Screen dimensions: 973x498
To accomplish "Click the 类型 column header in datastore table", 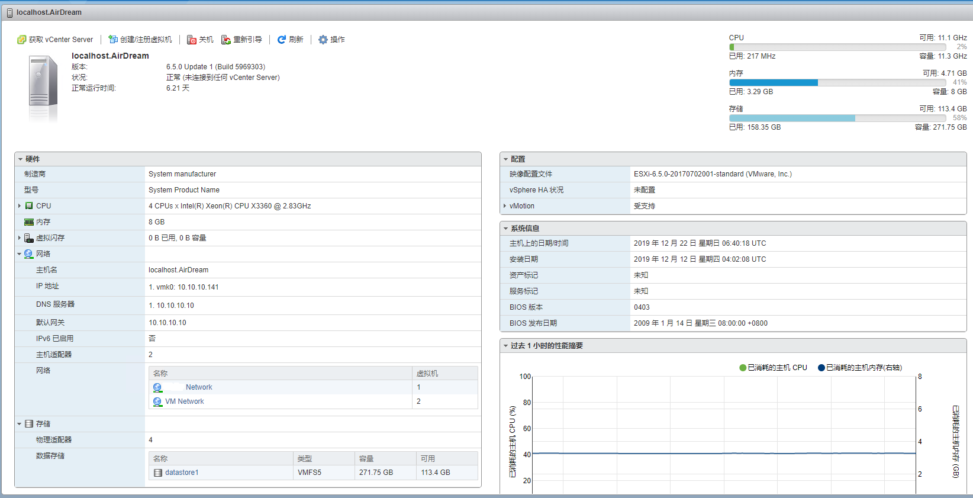I will pyautogui.click(x=324, y=459).
